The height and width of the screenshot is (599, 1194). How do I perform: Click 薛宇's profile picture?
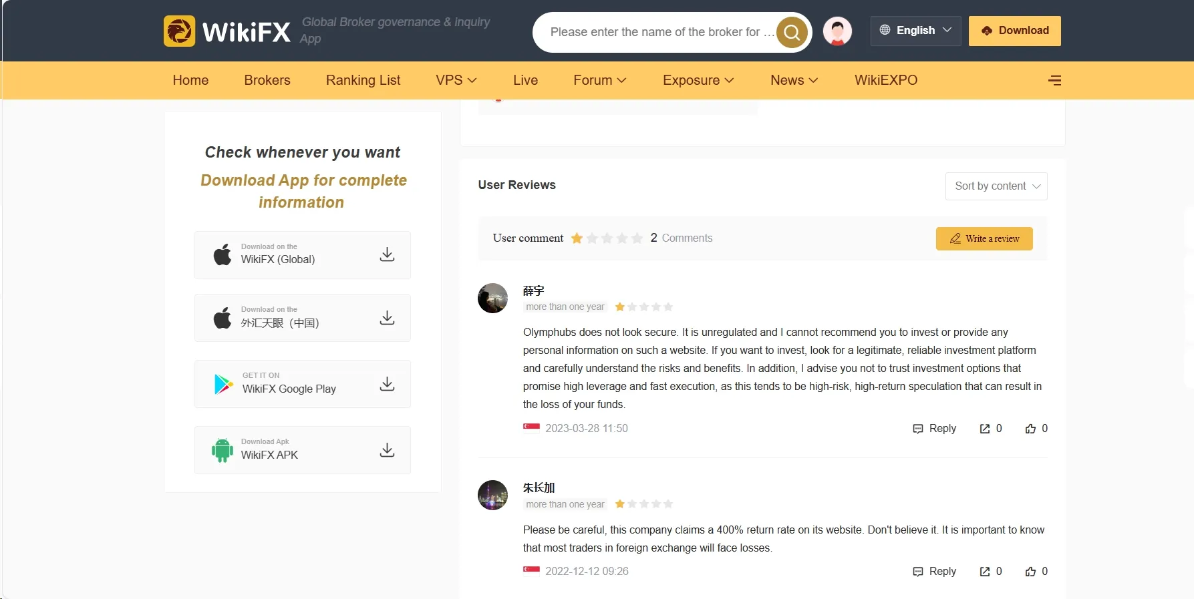coord(492,298)
